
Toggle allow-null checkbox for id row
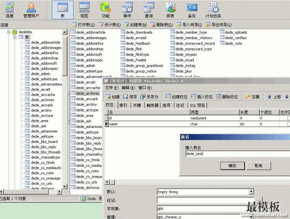288,118
